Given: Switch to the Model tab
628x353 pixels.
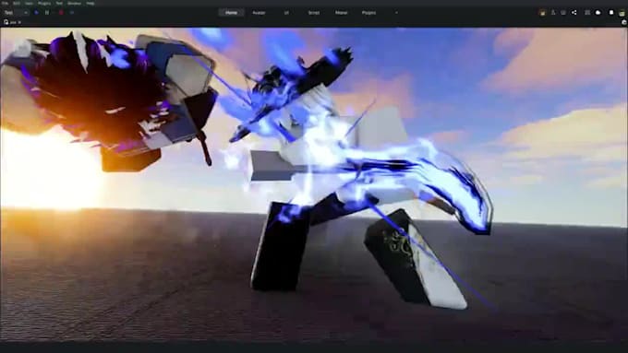Looking at the screenshot, I should (x=341, y=13).
